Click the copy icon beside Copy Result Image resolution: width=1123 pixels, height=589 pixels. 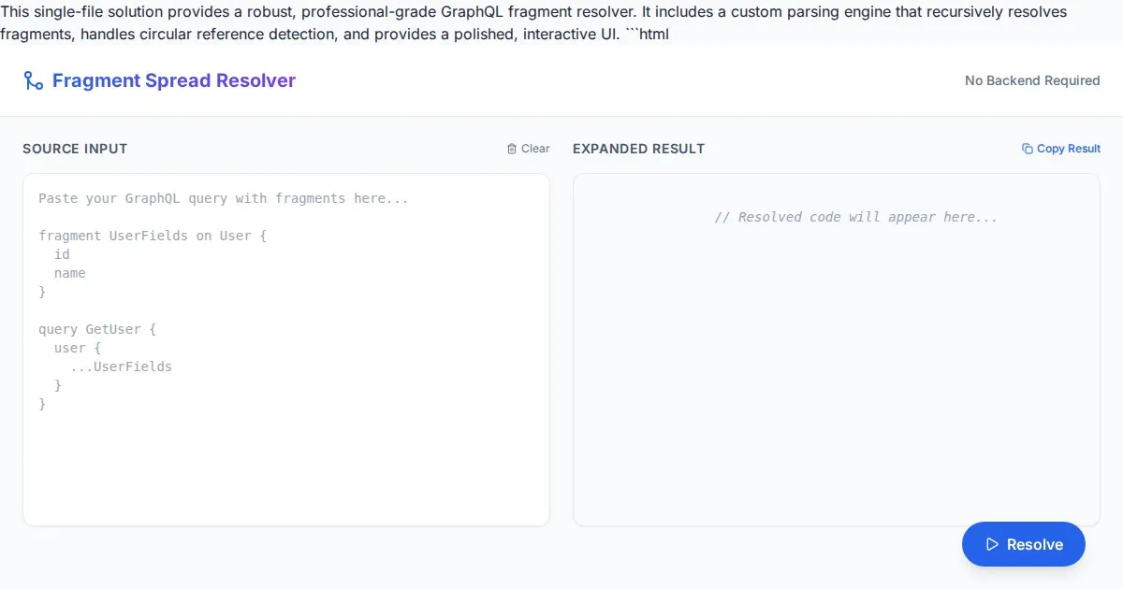1028,149
